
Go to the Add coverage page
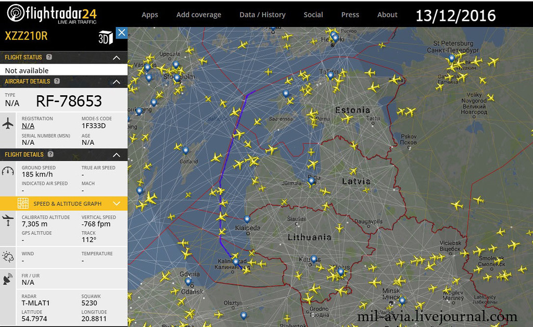(x=198, y=15)
